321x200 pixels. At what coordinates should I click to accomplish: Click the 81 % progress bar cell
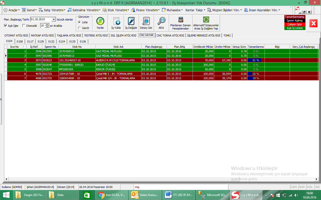click(x=256, y=60)
